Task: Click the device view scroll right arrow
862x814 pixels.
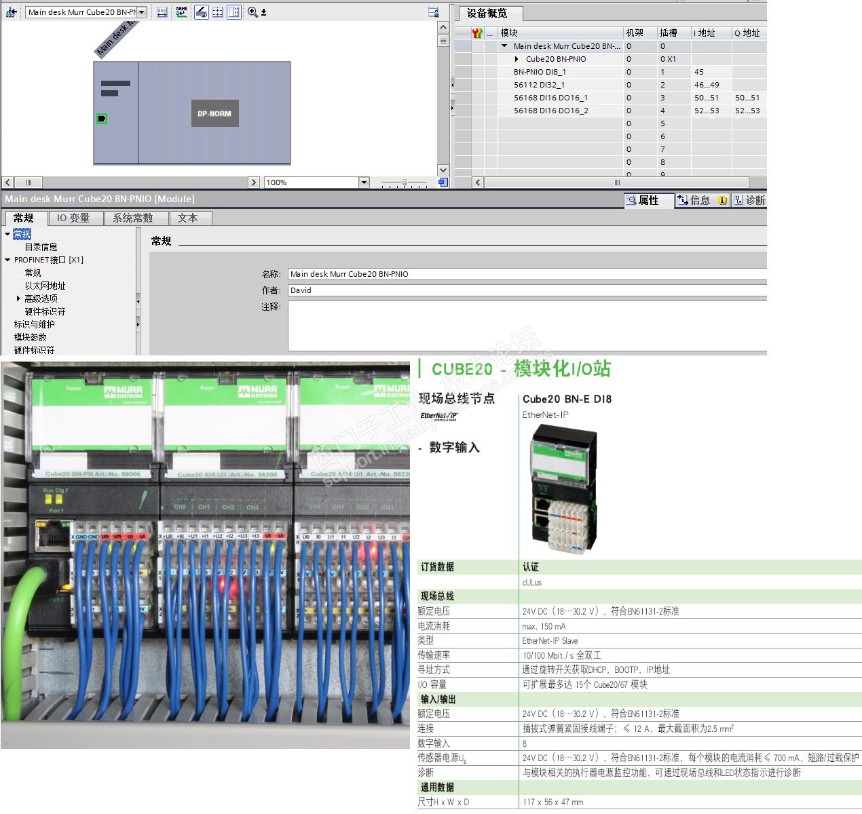Action: 254,182
